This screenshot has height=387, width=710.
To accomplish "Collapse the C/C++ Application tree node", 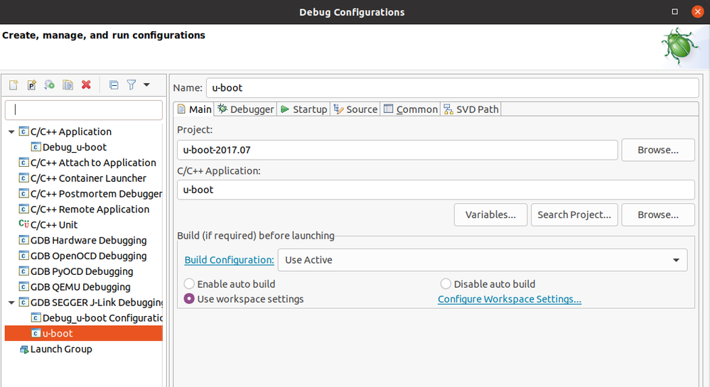I will tap(11, 132).
